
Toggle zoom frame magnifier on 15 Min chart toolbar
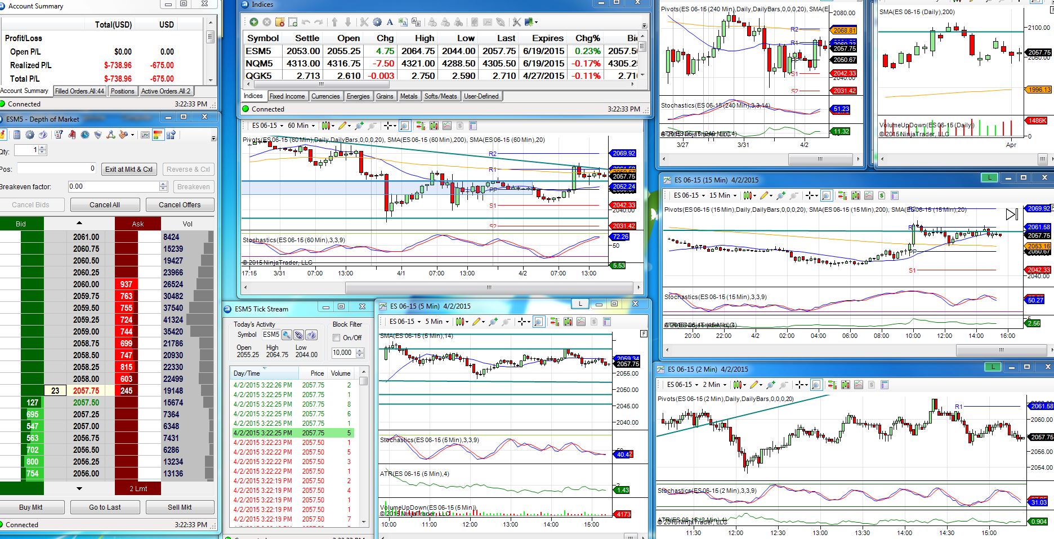826,195
